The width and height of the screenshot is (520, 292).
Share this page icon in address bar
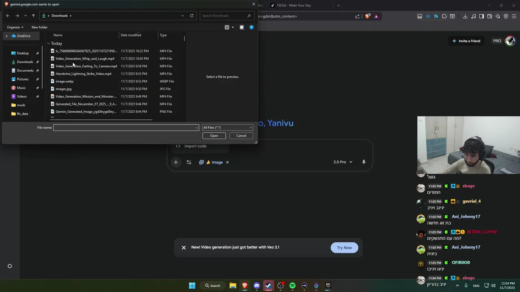(x=357, y=16)
